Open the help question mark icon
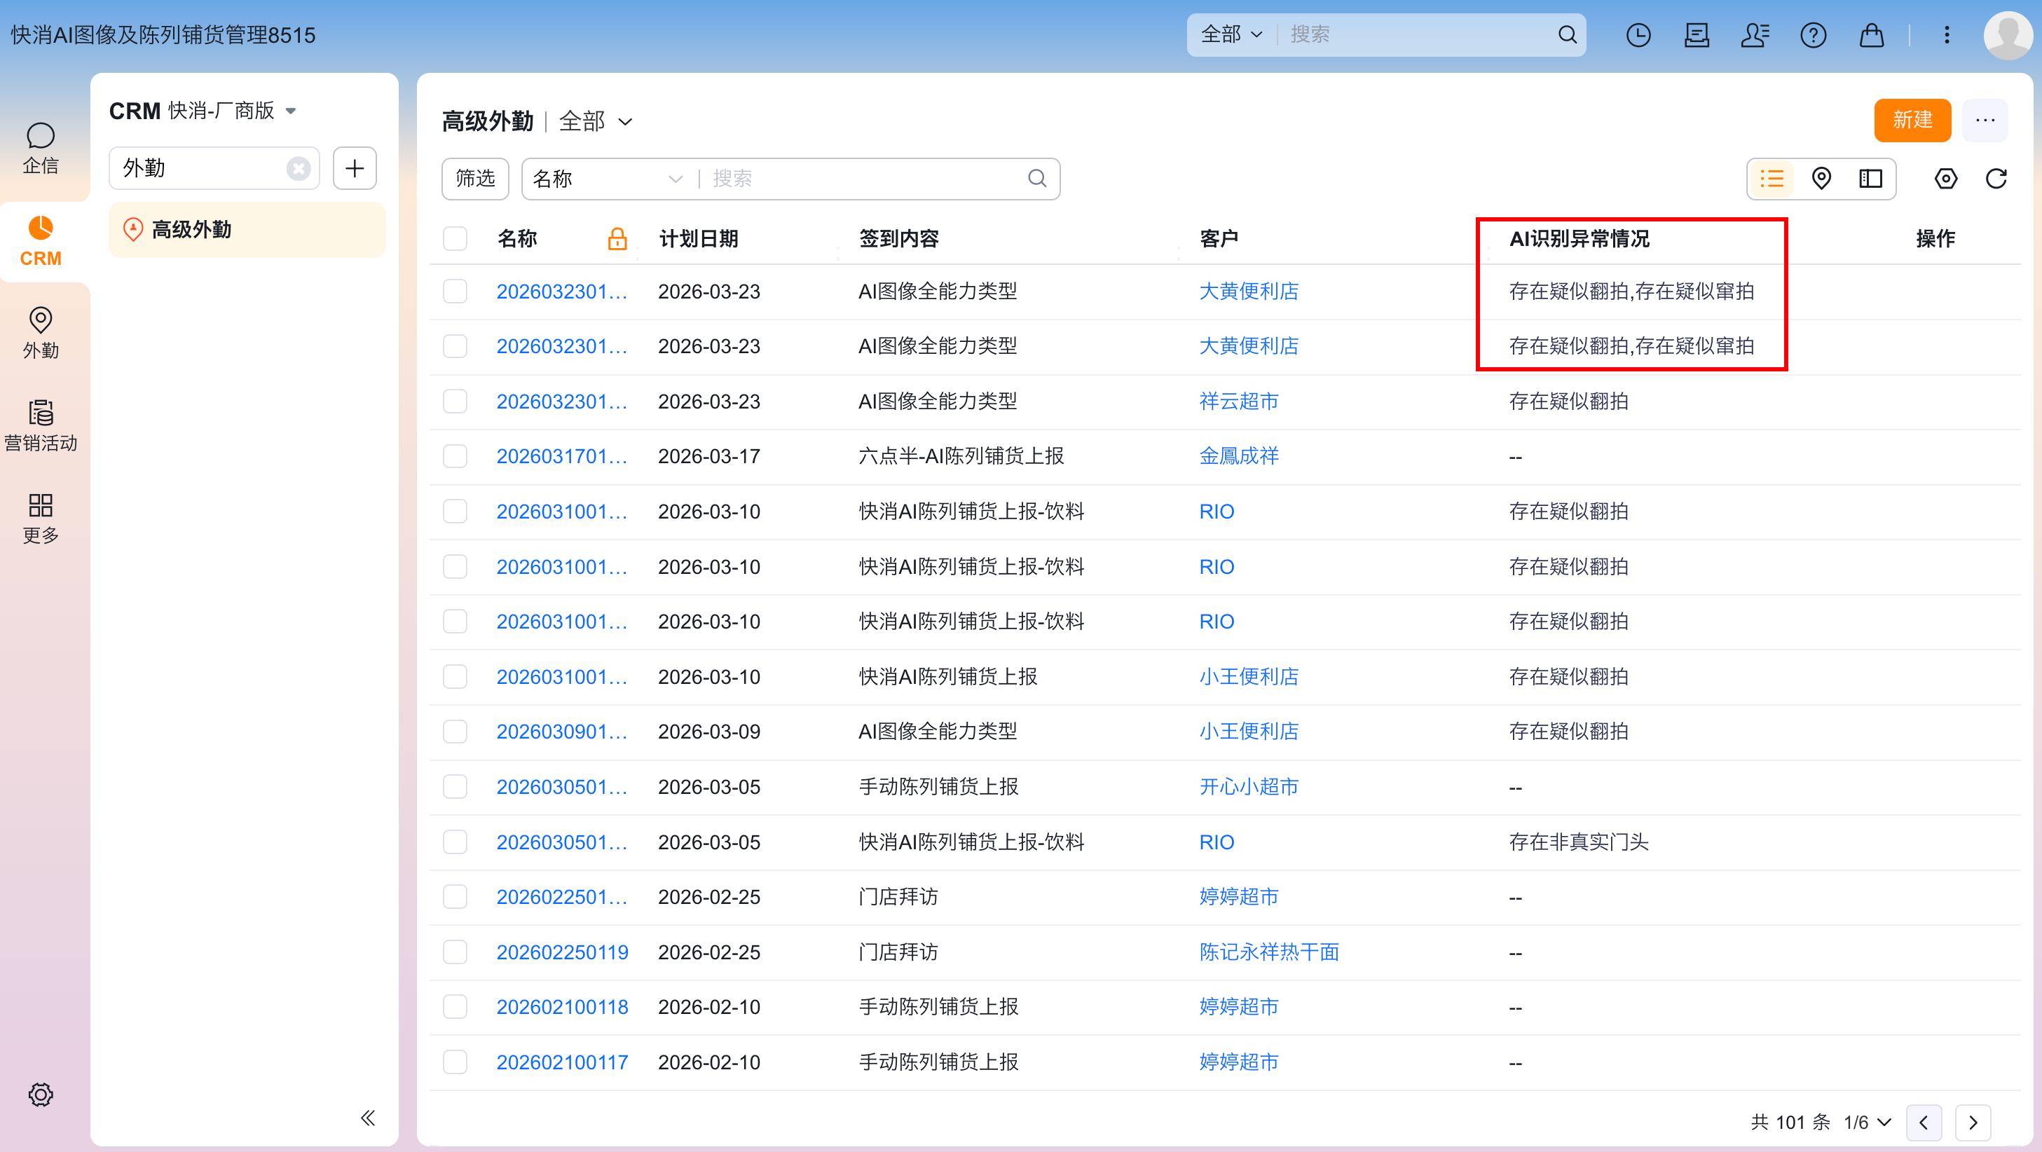 pos(1813,35)
